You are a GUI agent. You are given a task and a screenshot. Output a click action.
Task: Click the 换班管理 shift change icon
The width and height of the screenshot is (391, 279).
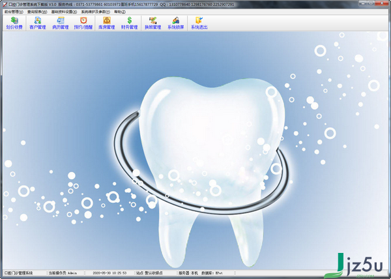click(152, 23)
